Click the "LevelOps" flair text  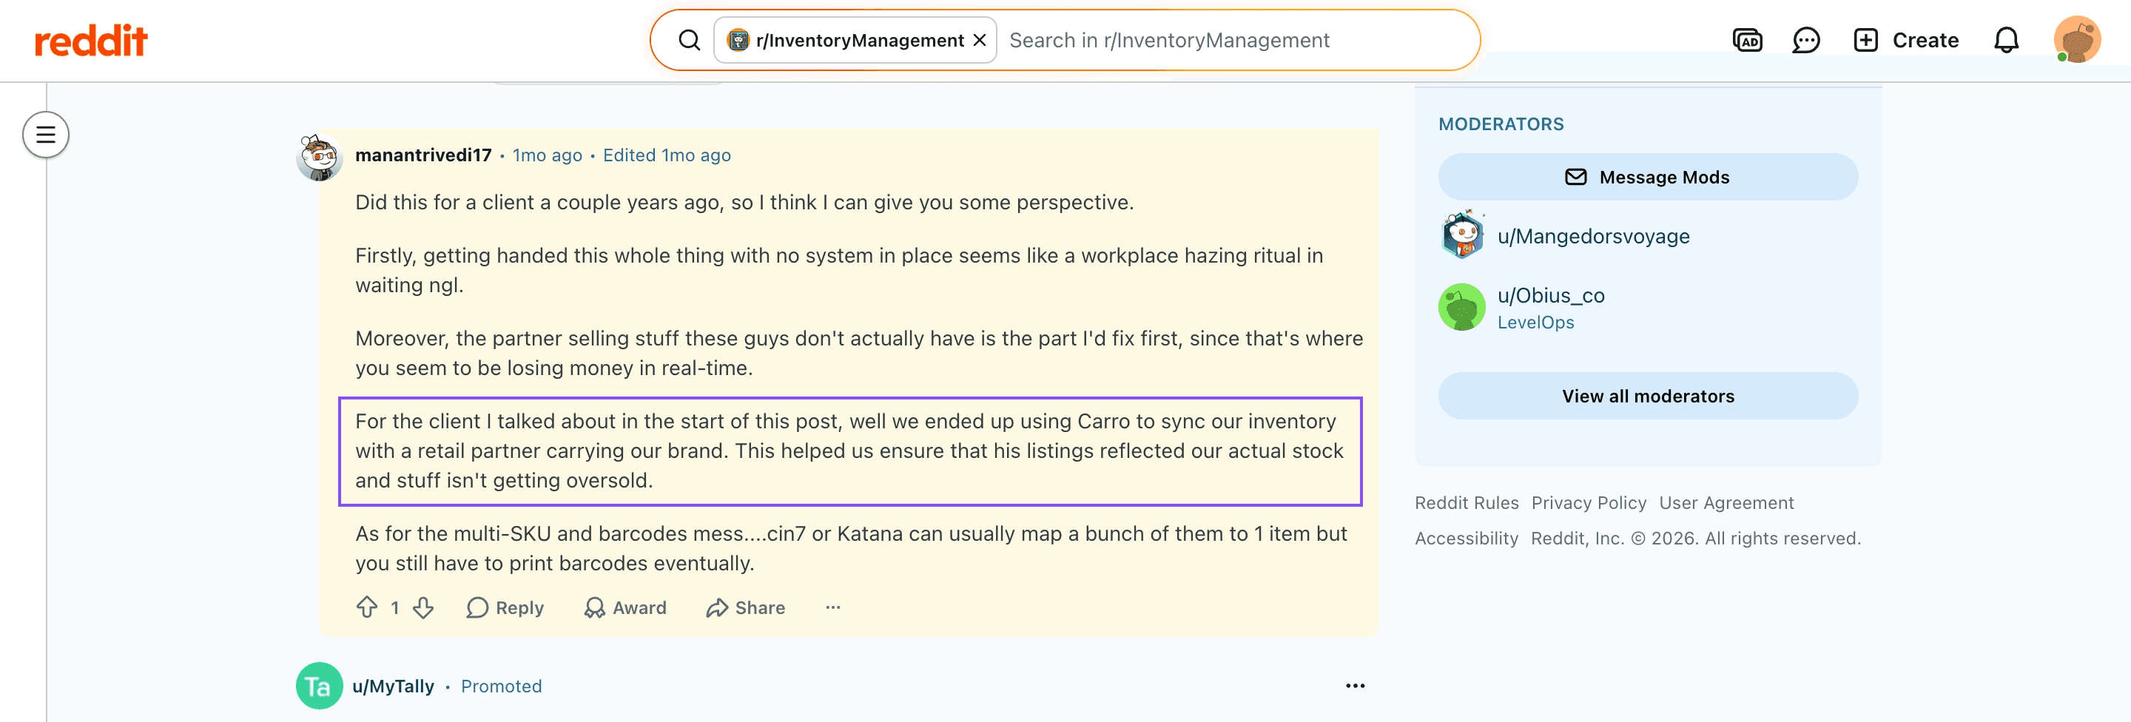click(1535, 323)
